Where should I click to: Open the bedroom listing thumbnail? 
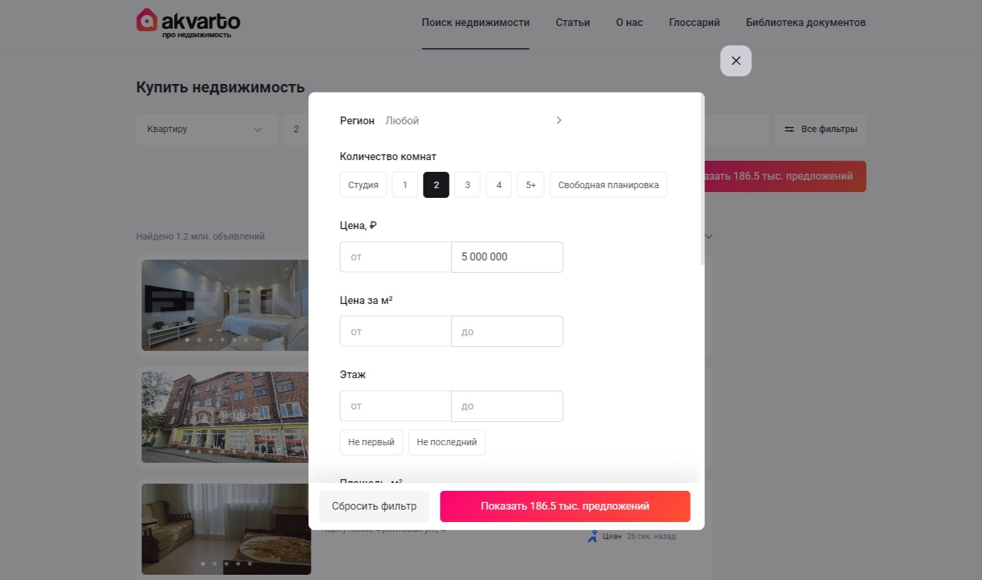click(225, 305)
